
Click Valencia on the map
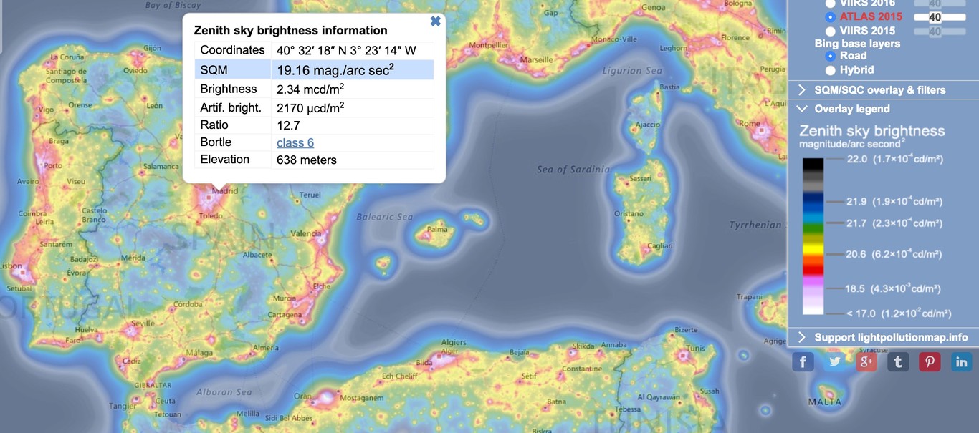(x=305, y=234)
